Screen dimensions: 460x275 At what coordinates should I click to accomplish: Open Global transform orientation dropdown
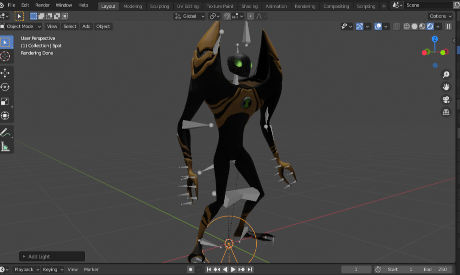pyautogui.click(x=190, y=16)
